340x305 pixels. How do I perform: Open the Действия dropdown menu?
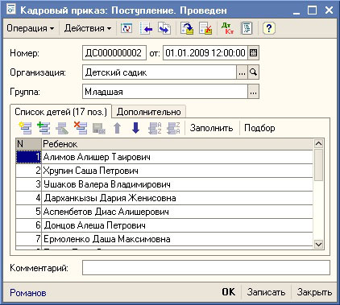[88, 28]
